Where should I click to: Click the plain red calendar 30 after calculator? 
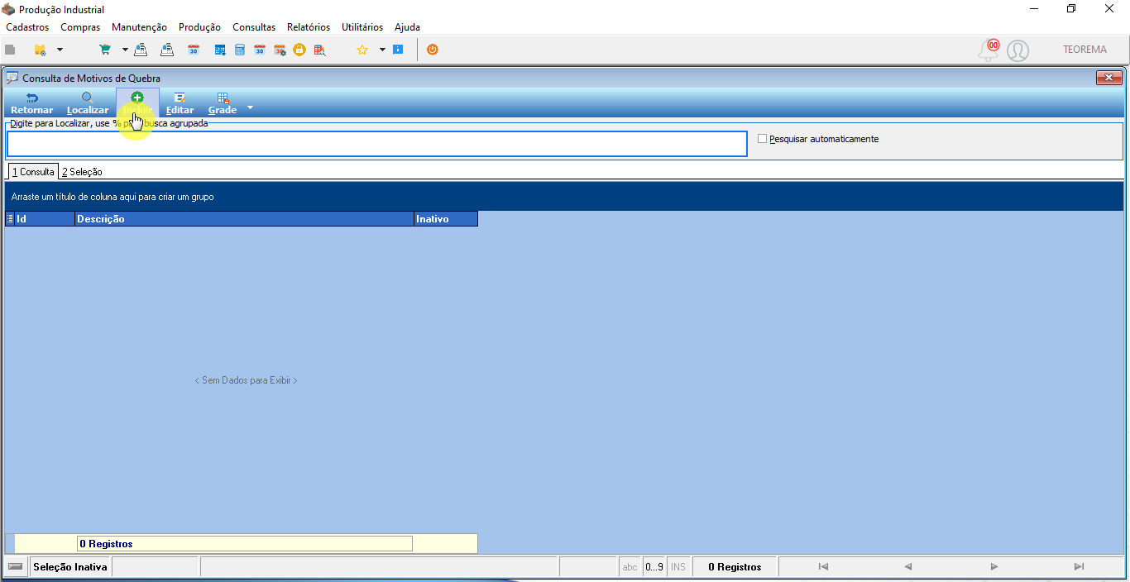point(260,50)
